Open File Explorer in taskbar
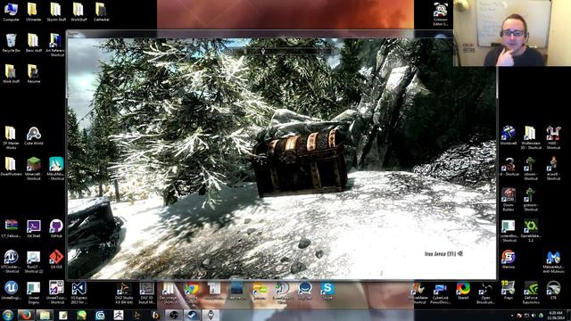571x321 pixels. click(45, 315)
